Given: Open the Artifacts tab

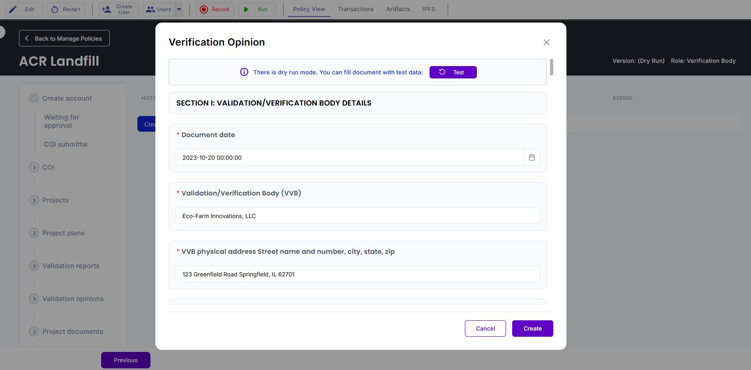Looking at the screenshot, I should [398, 9].
